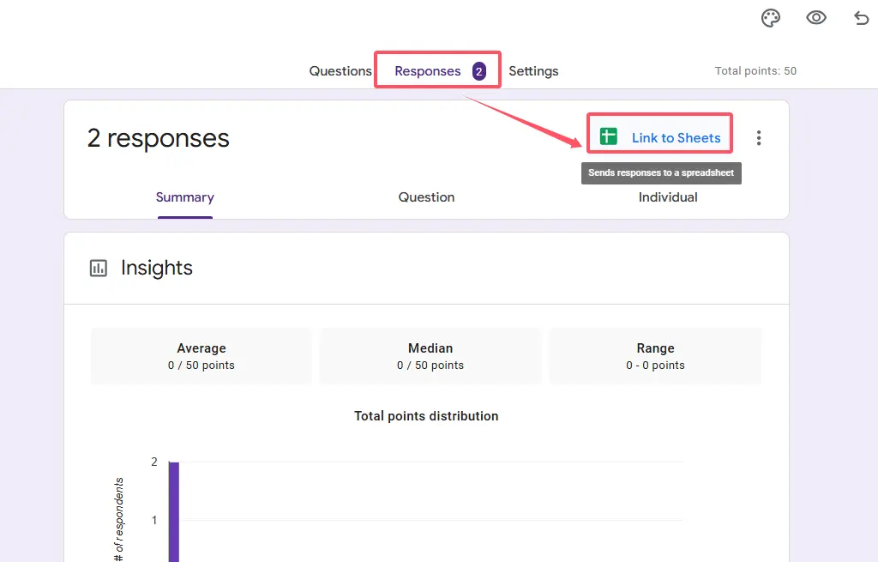Open the Customize theme palette icon
This screenshot has width=878, height=562.
pos(771,18)
